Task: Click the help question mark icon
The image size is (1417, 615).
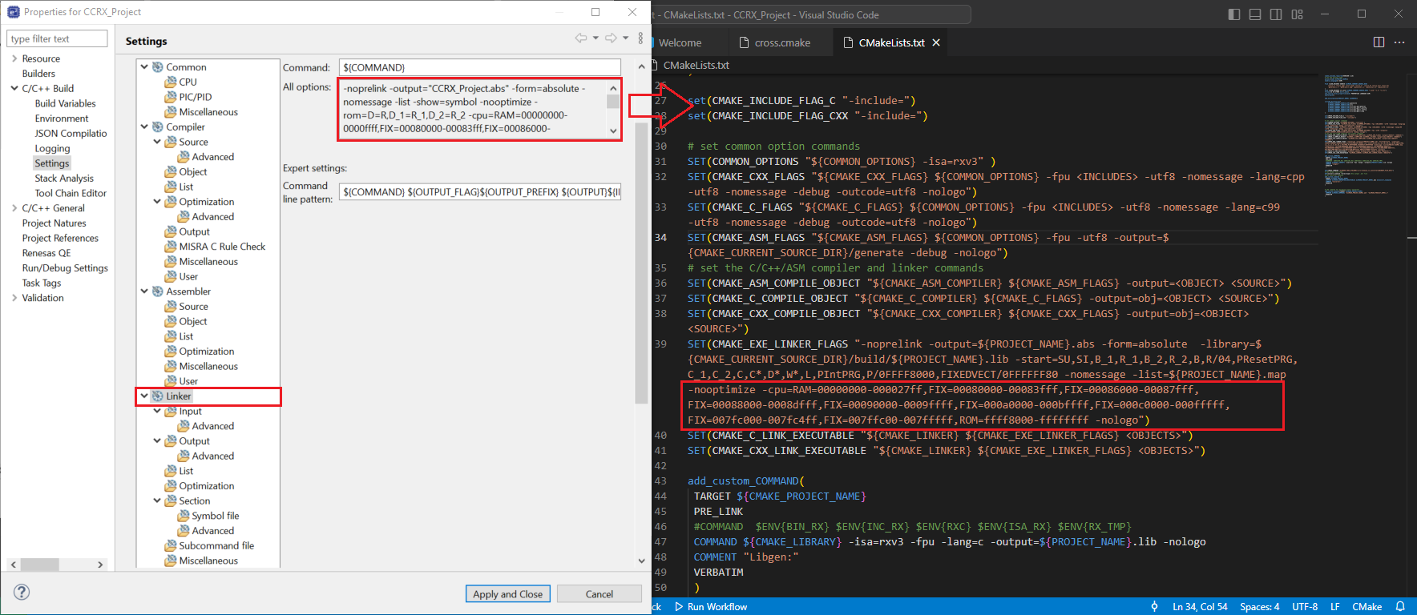Action: coord(22,592)
